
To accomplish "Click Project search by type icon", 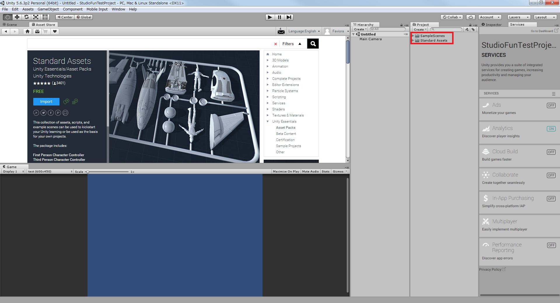I will 467,29.
